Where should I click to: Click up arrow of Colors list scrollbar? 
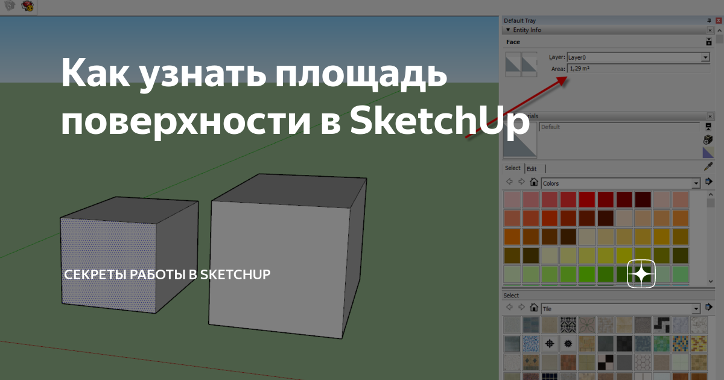coord(710,194)
